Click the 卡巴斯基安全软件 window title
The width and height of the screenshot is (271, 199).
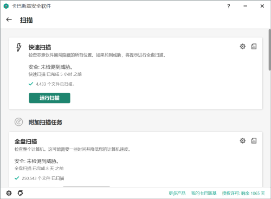coord(31,6)
